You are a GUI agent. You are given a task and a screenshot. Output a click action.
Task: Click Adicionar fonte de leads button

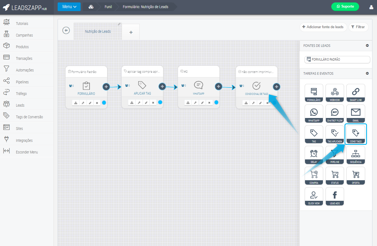(323, 27)
